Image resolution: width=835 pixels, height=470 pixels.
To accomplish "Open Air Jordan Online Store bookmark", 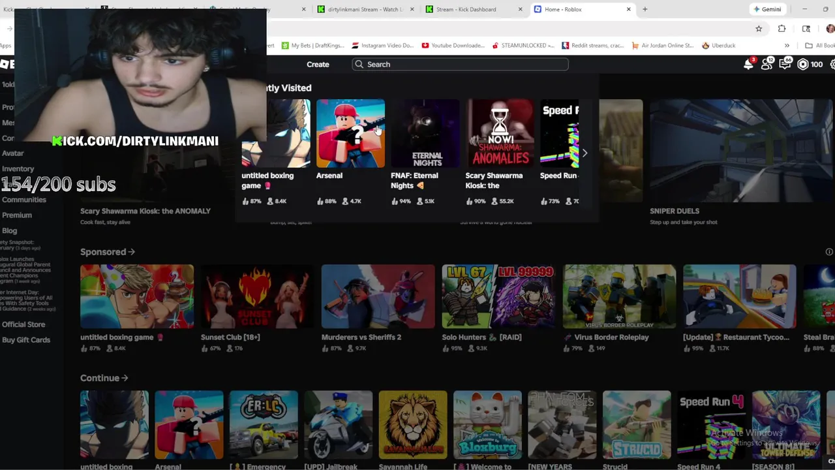I will tap(663, 46).
